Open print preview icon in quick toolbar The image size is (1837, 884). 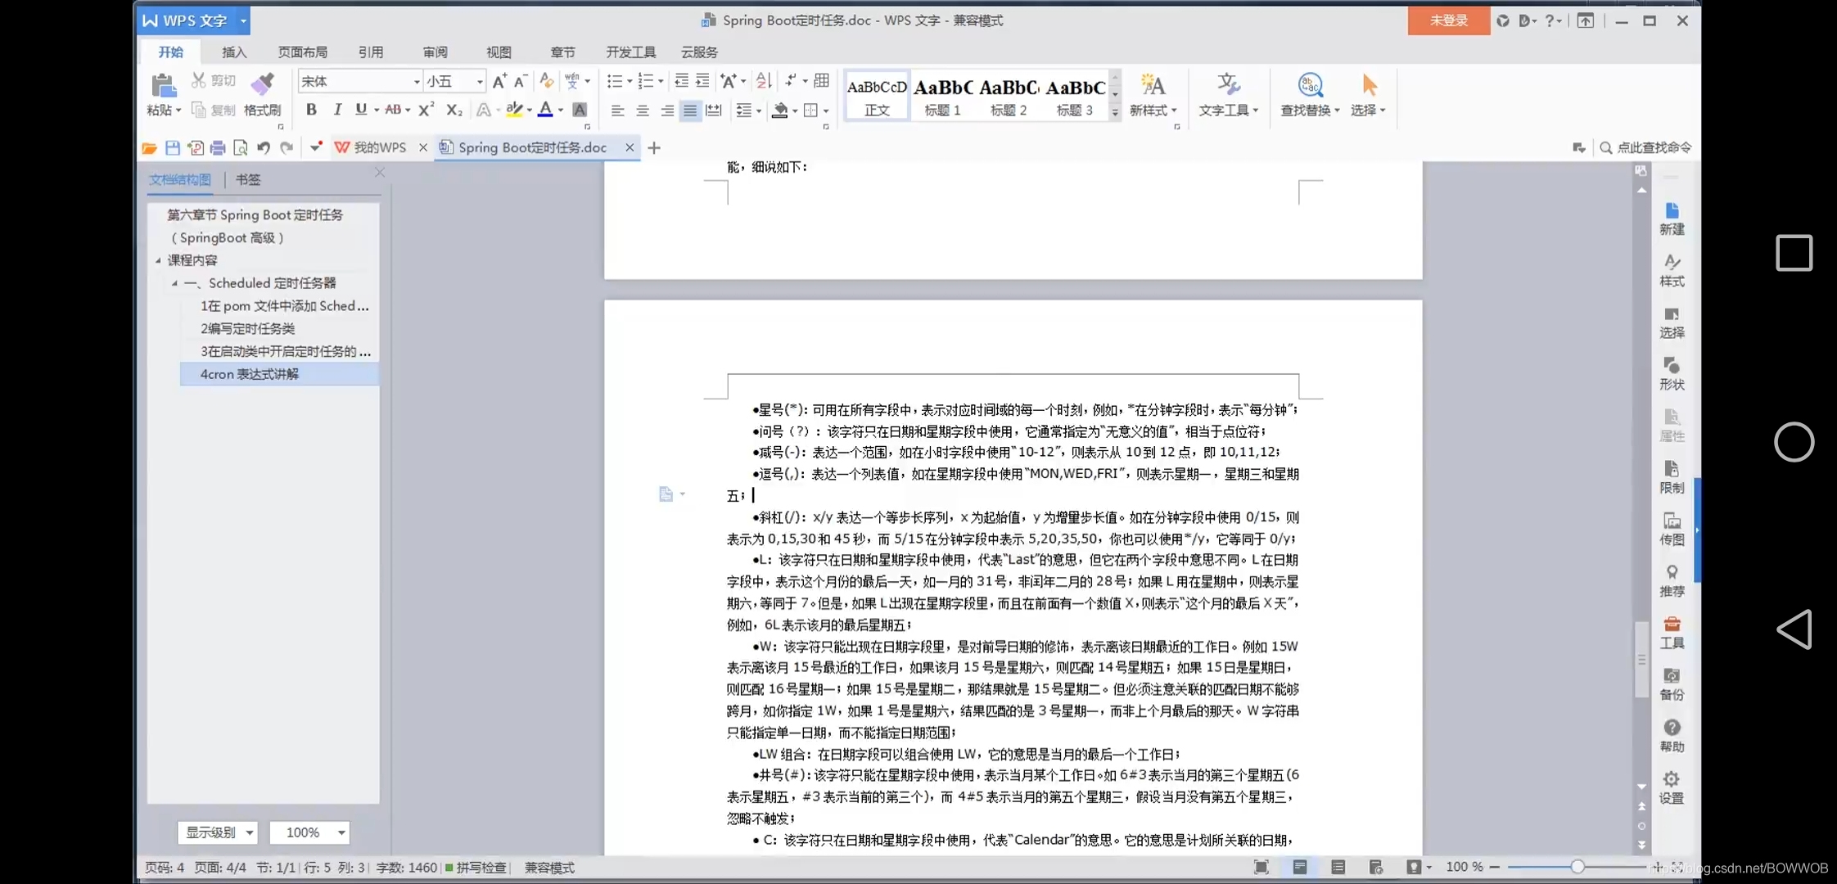coord(241,148)
